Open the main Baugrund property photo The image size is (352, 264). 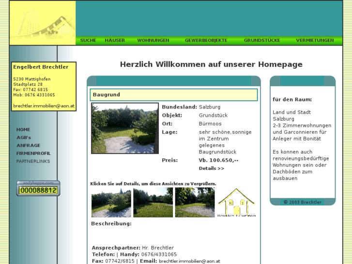125,128
